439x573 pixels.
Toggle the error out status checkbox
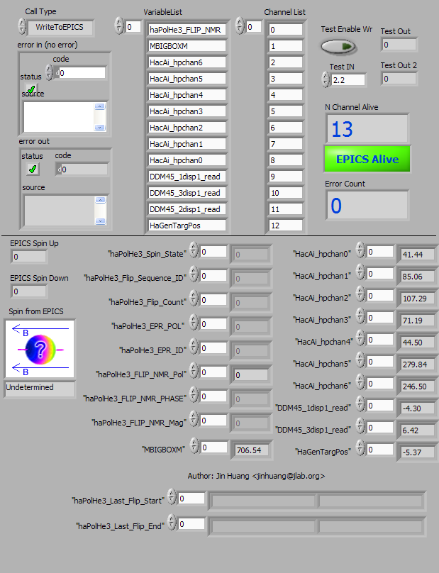(x=33, y=169)
